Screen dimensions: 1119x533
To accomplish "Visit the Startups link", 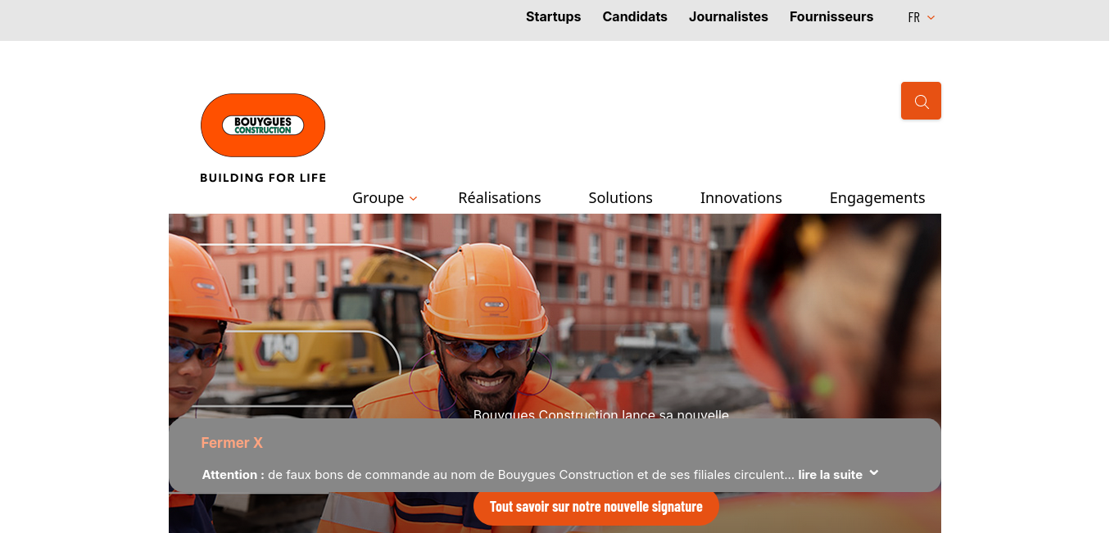I will (553, 16).
